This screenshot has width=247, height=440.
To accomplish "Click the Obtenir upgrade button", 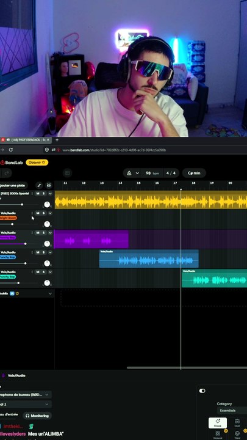I will (37, 163).
